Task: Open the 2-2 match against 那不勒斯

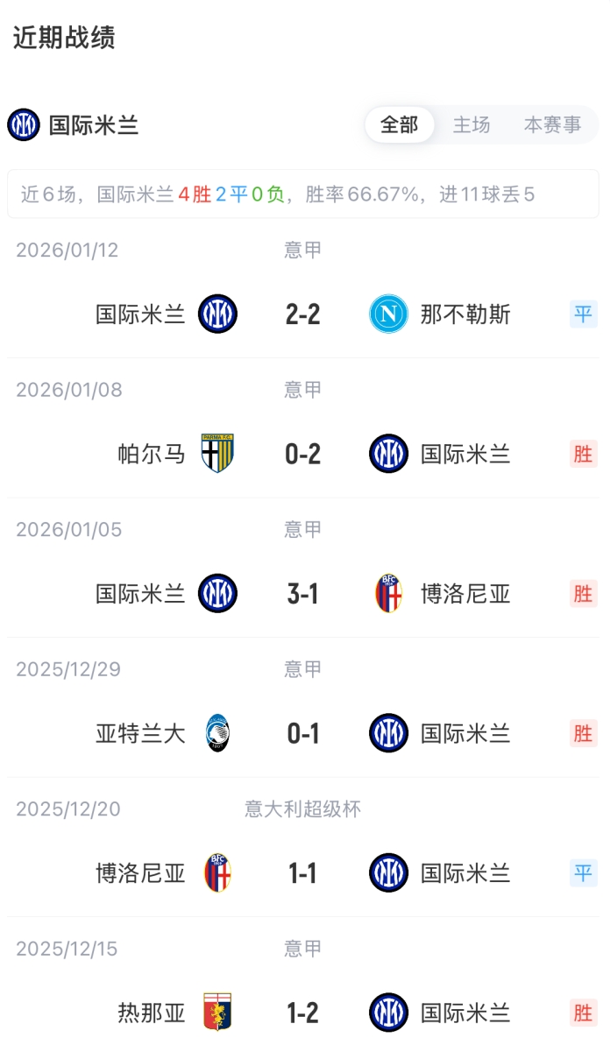Action: (x=303, y=314)
